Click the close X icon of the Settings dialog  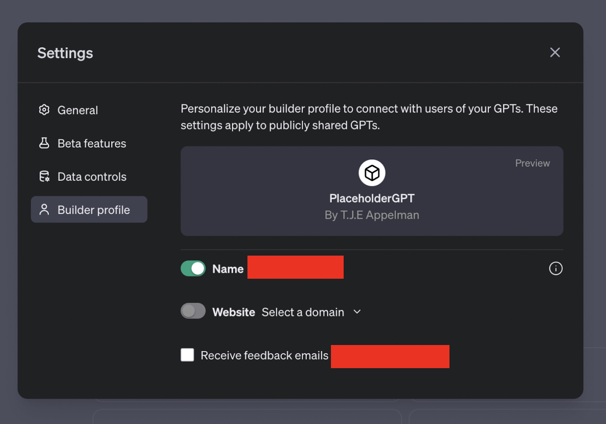click(x=554, y=53)
